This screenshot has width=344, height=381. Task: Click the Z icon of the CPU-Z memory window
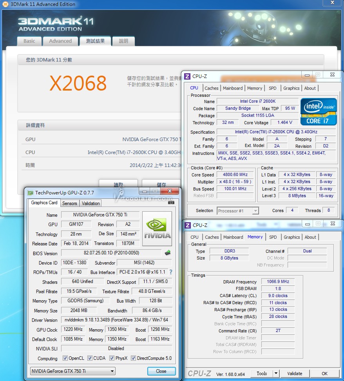[188, 225]
